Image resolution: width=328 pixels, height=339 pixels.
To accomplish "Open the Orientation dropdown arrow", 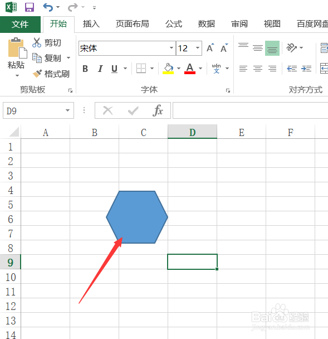I will 301,47.
